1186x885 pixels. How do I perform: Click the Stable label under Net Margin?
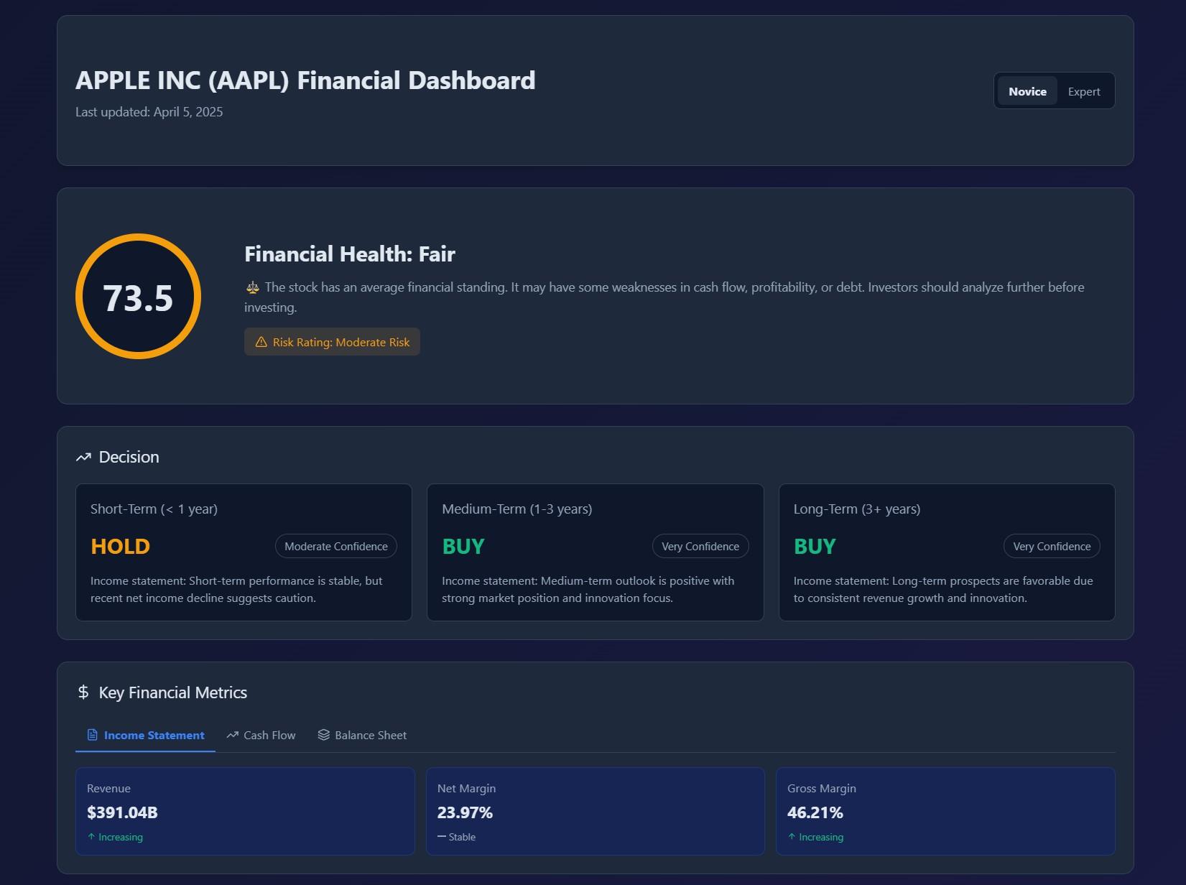point(462,837)
